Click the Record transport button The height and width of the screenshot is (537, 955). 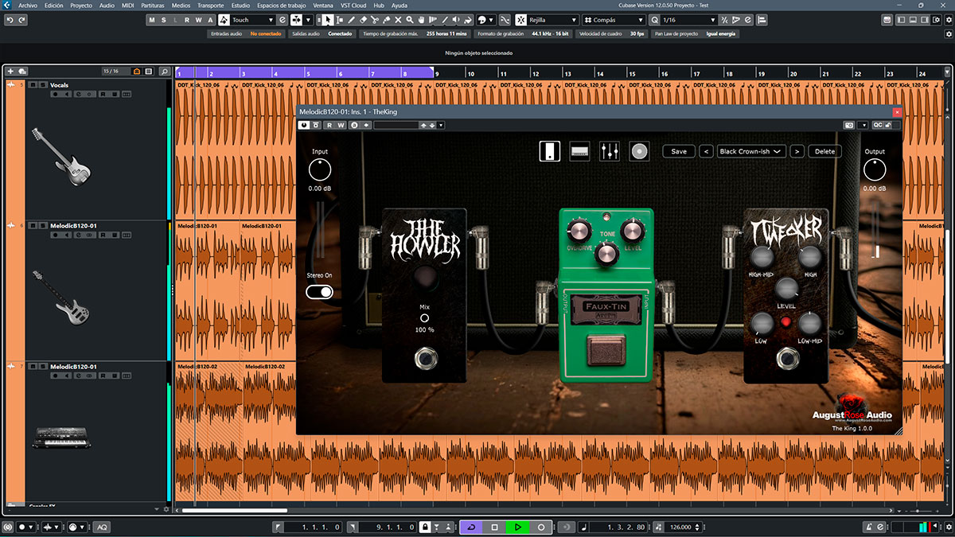pyautogui.click(x=541, y=527)
